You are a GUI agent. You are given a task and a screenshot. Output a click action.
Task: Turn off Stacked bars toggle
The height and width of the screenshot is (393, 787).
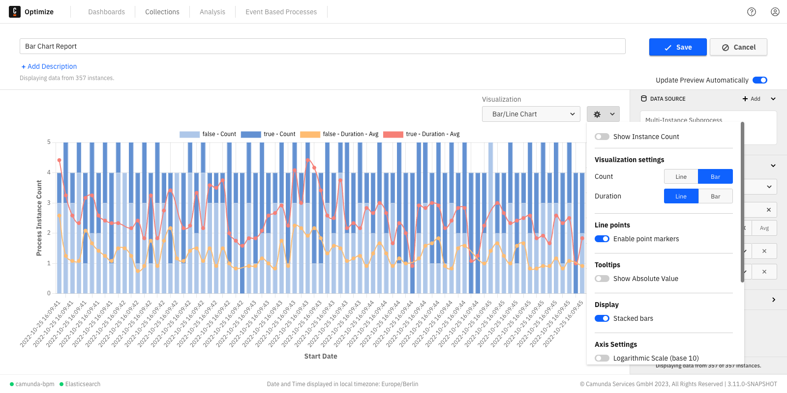pyautogui.click(x=602, y=318)
